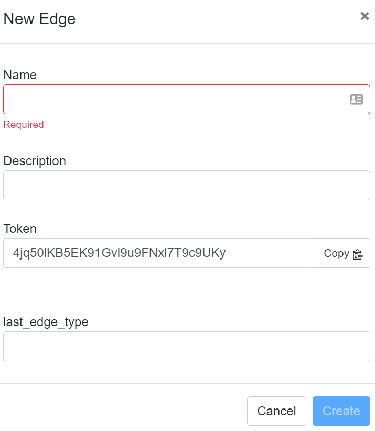375x431 pixels.
Task: Click the Token value text box
Action: pyautogui.click(x=160, y=253)
